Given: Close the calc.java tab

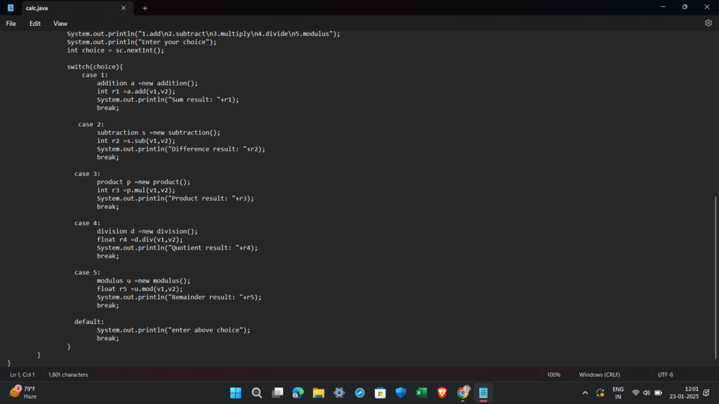Looking at the screenshot, I should pyautogui.click(x=124, y=8).
